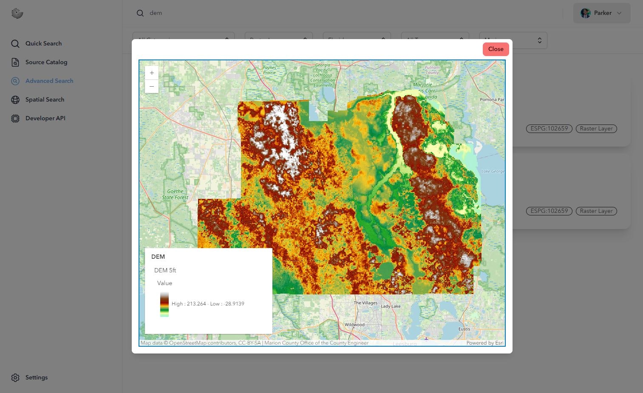Click the 'High : 213.264' legend value
Screen dimensions: 643x393
click(x=189, y=304)
